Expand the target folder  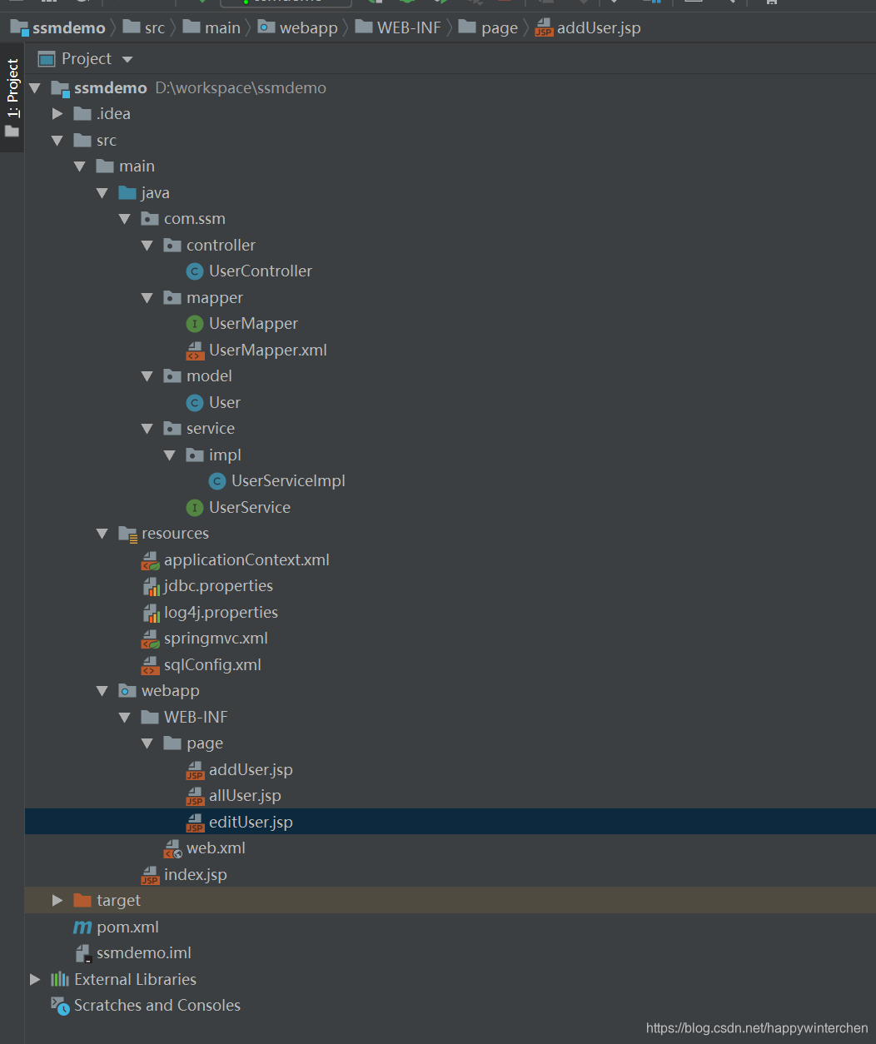click(x=57, y=901)
